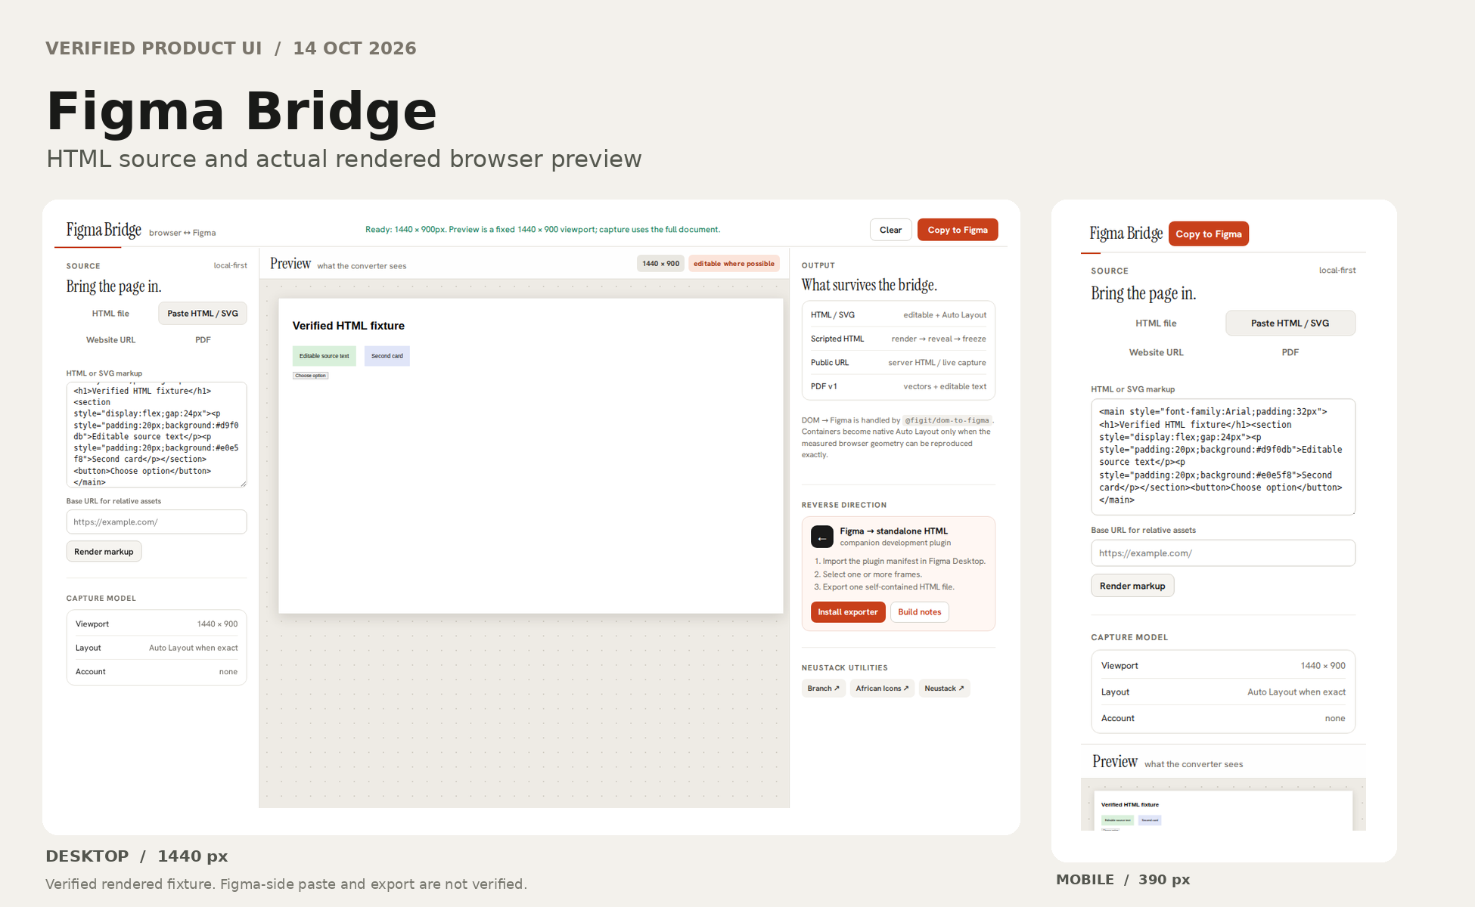The height and width of the screenshot is (907, 1475).
Task: Click the 1440 × 900 badge in preview header
Action: tap(660, 264)
